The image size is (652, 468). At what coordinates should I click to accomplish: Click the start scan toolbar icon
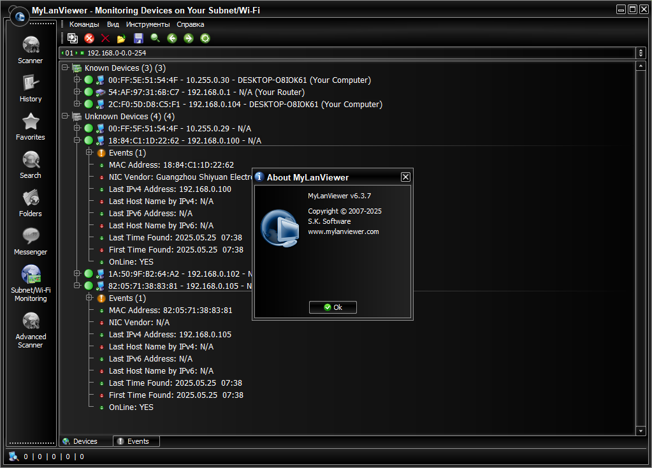73,38
